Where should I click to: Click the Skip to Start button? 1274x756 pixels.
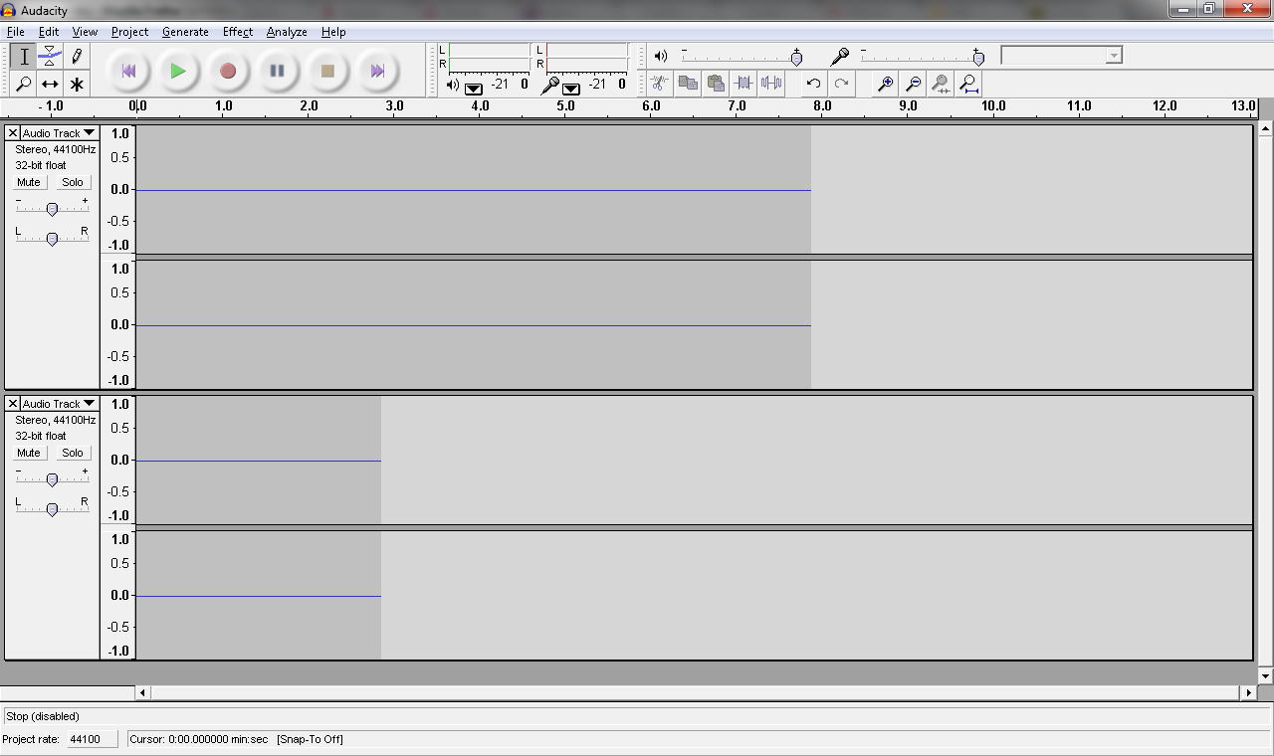128,71
